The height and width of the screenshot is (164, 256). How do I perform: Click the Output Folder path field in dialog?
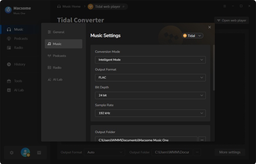pyautogui.click(x=146, y=139)
